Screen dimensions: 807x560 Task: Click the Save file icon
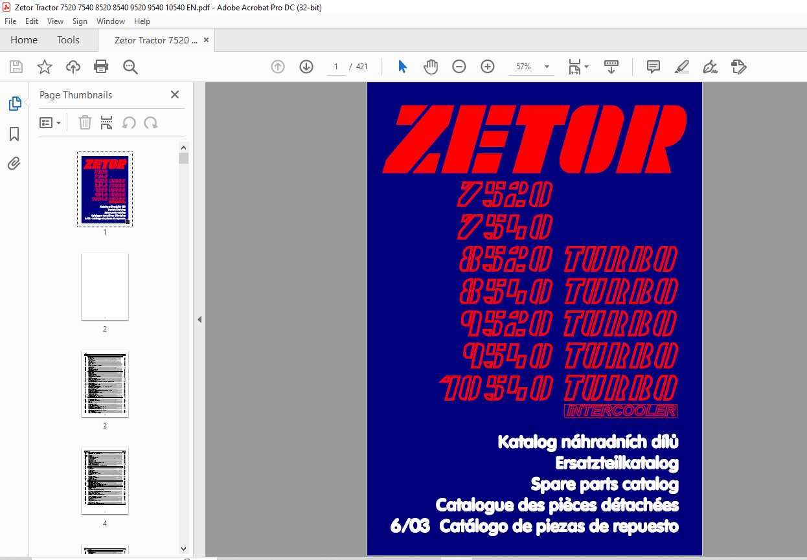click(16, 67)
